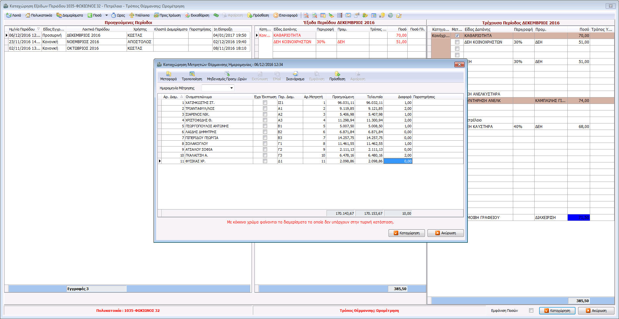Open the Ημερομηνία Μέτρησης date dropdown
This screenshot has height=319, width=619.
click(x=231, y=88)
